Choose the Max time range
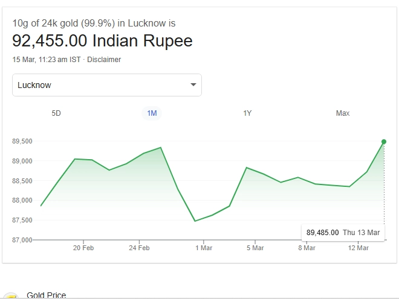Screen dimensions: 399x299 (x=343, y=113)
